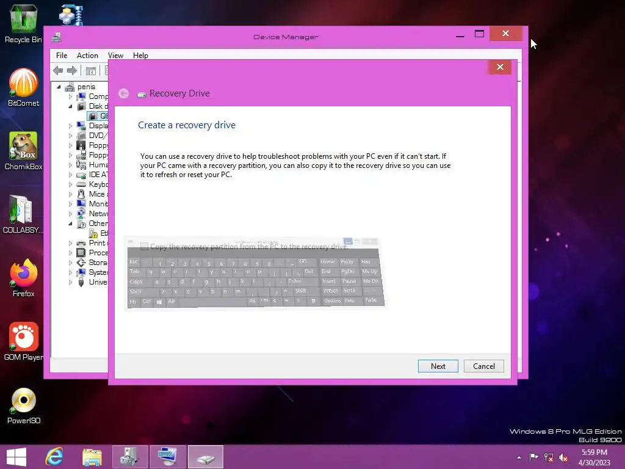Select disk drive entry under Disk drives
Image resolution: width=625 pixels, height=469 pixels.
[x=98, y=116]
